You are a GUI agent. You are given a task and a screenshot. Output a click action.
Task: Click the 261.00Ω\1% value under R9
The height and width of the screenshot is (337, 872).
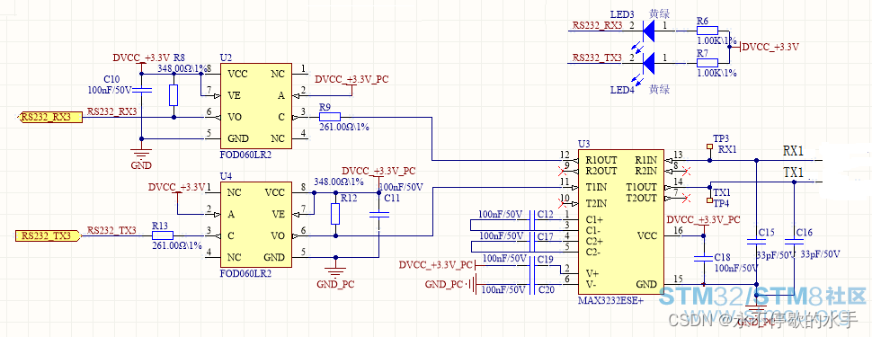pos(345,127)
